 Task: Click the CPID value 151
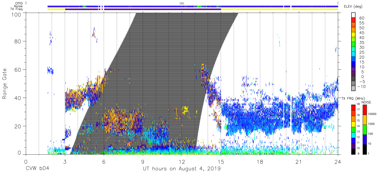coord(182,3)
